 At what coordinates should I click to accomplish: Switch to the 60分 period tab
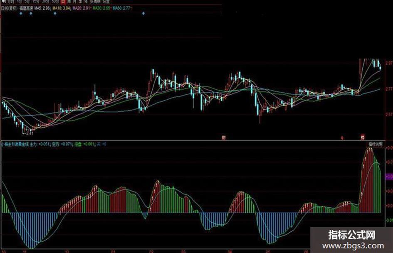(x=55, y=2)
